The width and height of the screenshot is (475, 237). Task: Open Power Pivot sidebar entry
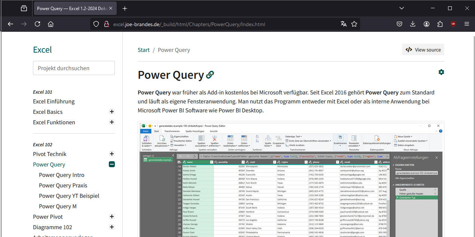48,217
